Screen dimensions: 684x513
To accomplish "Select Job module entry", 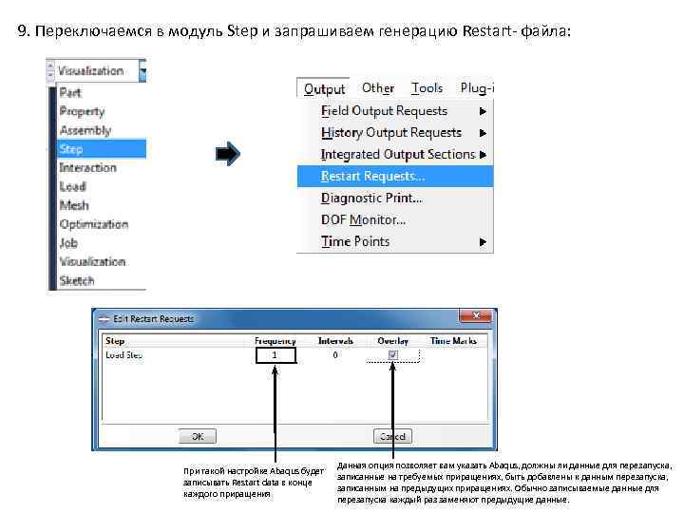I will 68,243.
